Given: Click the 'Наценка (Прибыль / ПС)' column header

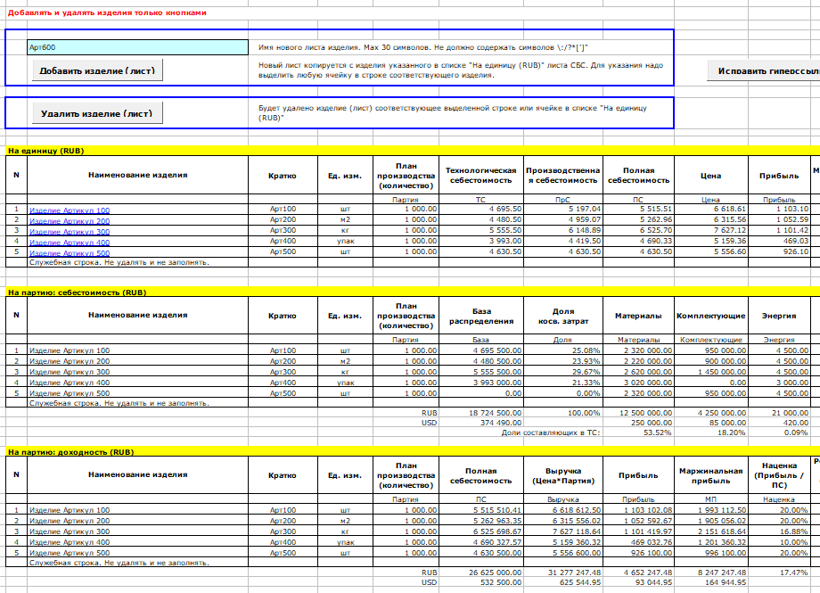Looking at the screenshot, I should click(x=779, y=476).
